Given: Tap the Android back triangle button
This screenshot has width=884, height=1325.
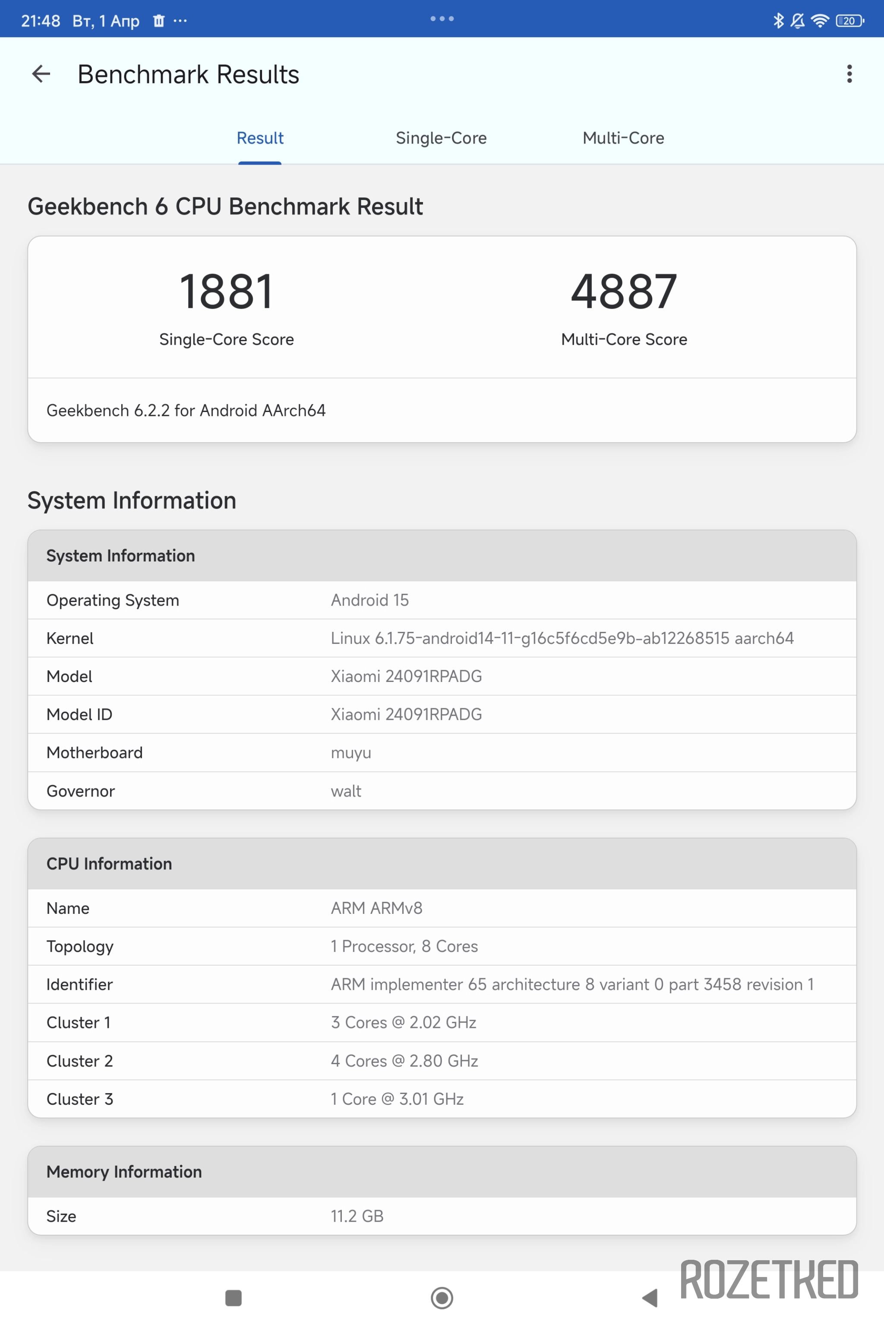Looking at the screenshot, I should (x=650, y=1297).
